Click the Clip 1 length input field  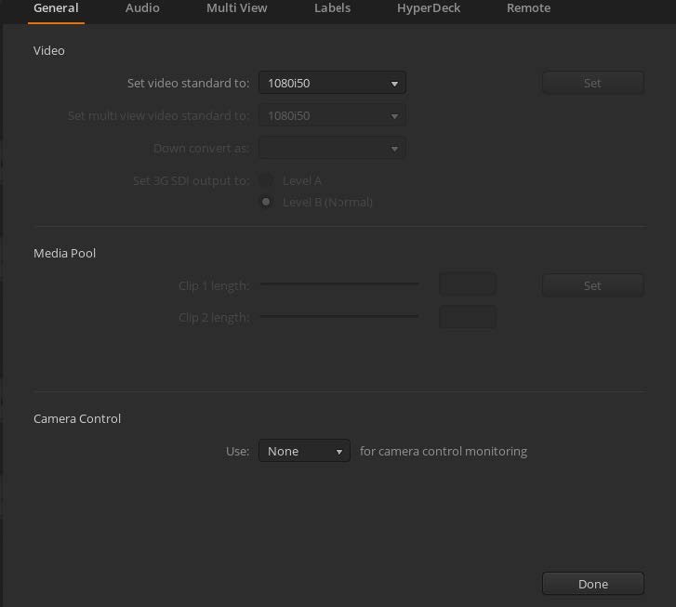467,285
